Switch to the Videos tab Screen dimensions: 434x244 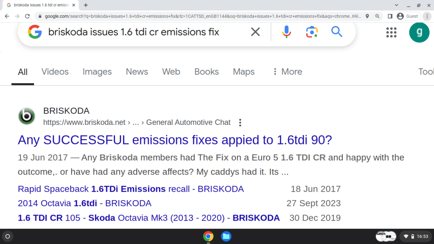[x=55, y=72]
